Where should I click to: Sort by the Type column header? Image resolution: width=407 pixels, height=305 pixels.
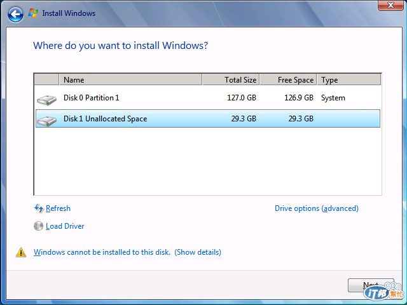(349, 79)
